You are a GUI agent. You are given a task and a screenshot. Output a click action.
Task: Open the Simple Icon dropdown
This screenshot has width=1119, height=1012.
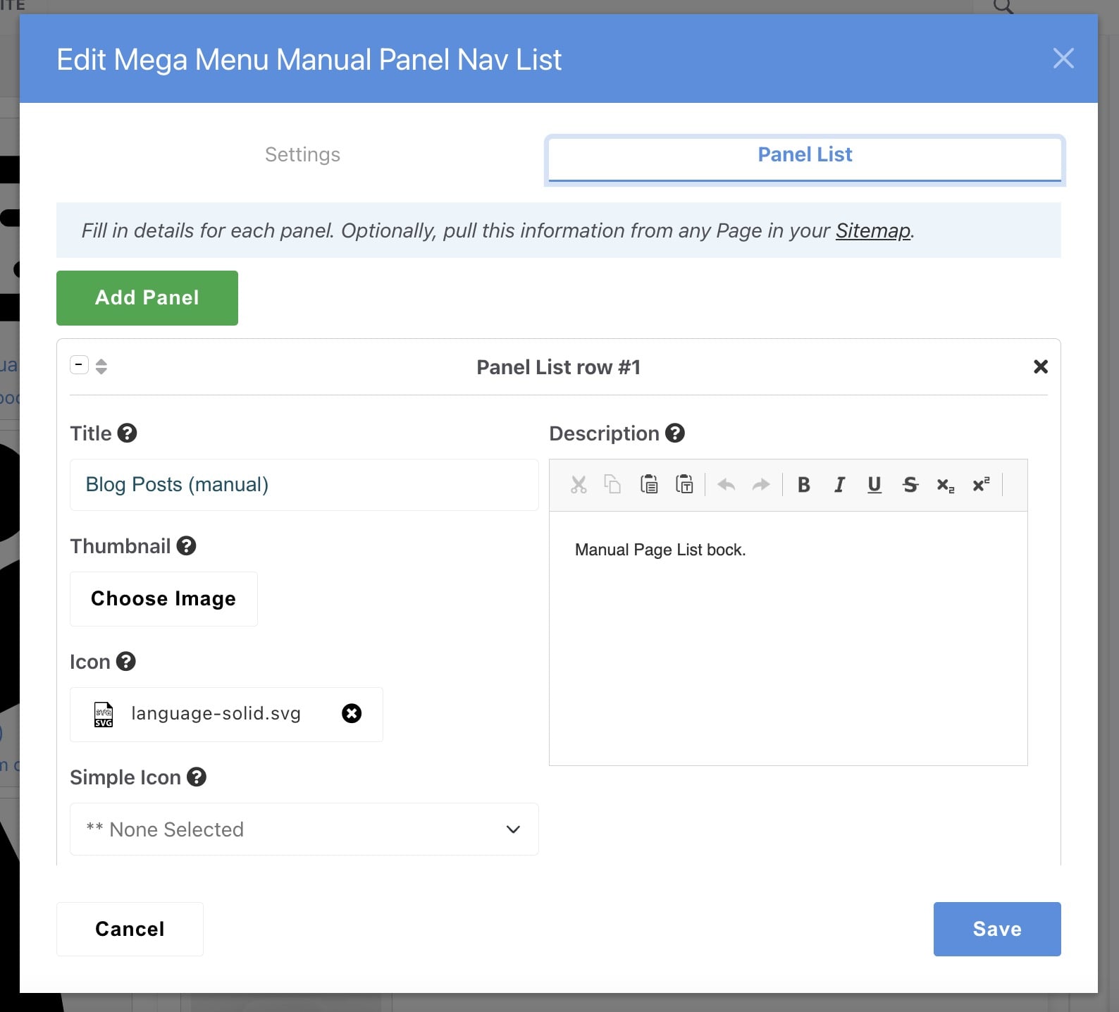click(x=304, y=829)
